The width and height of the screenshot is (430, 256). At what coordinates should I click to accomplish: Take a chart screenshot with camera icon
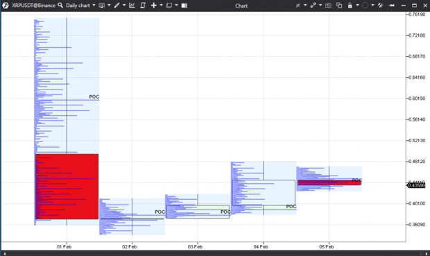(328, 6)
